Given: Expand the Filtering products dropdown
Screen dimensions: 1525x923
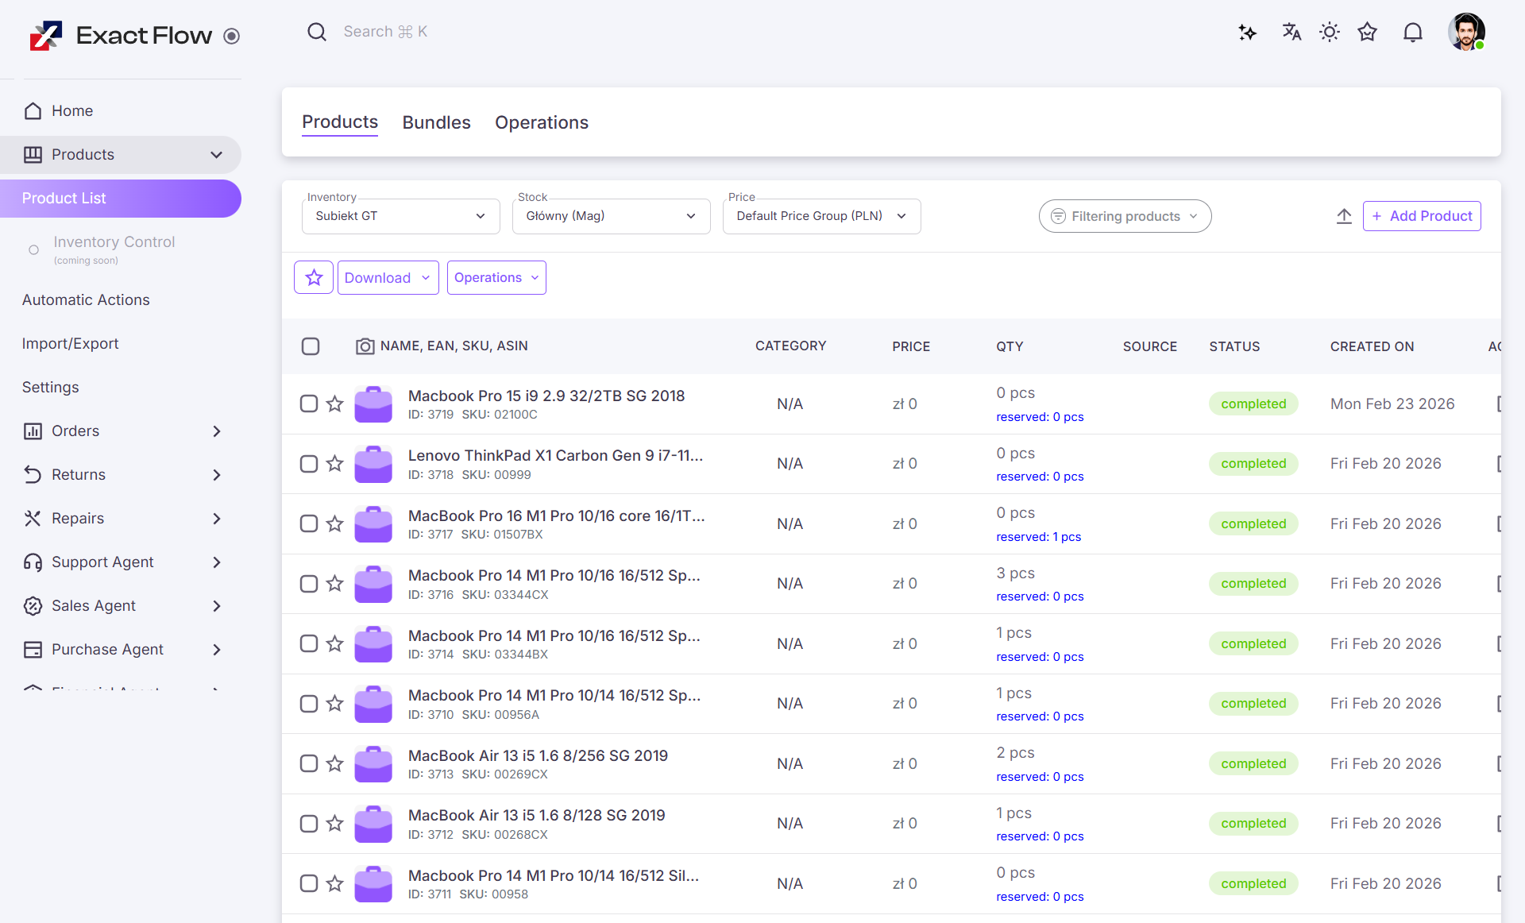Looking at the screenshot, I should point(1125,216).
